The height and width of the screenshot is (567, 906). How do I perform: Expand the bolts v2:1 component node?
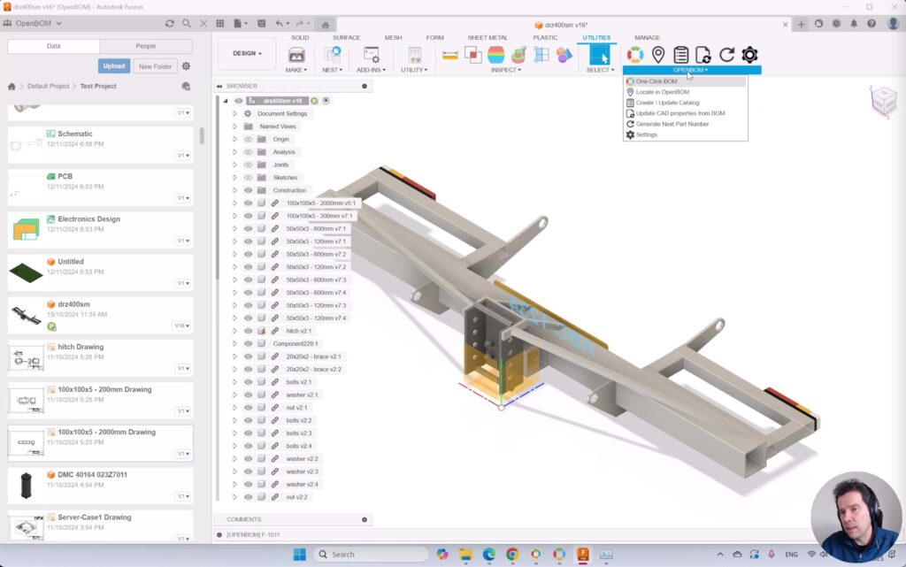point(234,382)
